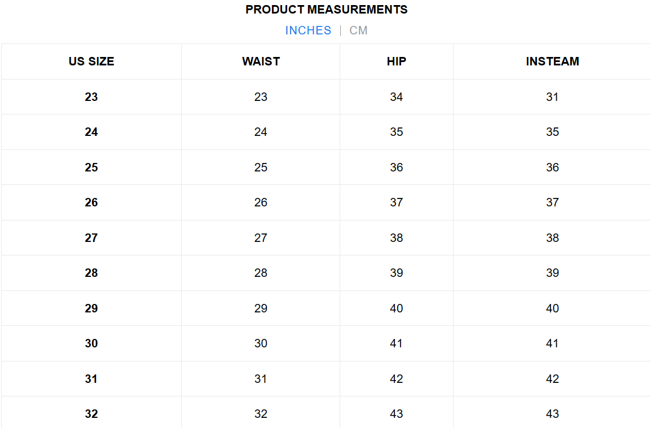Switch measurements to CM

pyautogui.click(x=358, y=30)
